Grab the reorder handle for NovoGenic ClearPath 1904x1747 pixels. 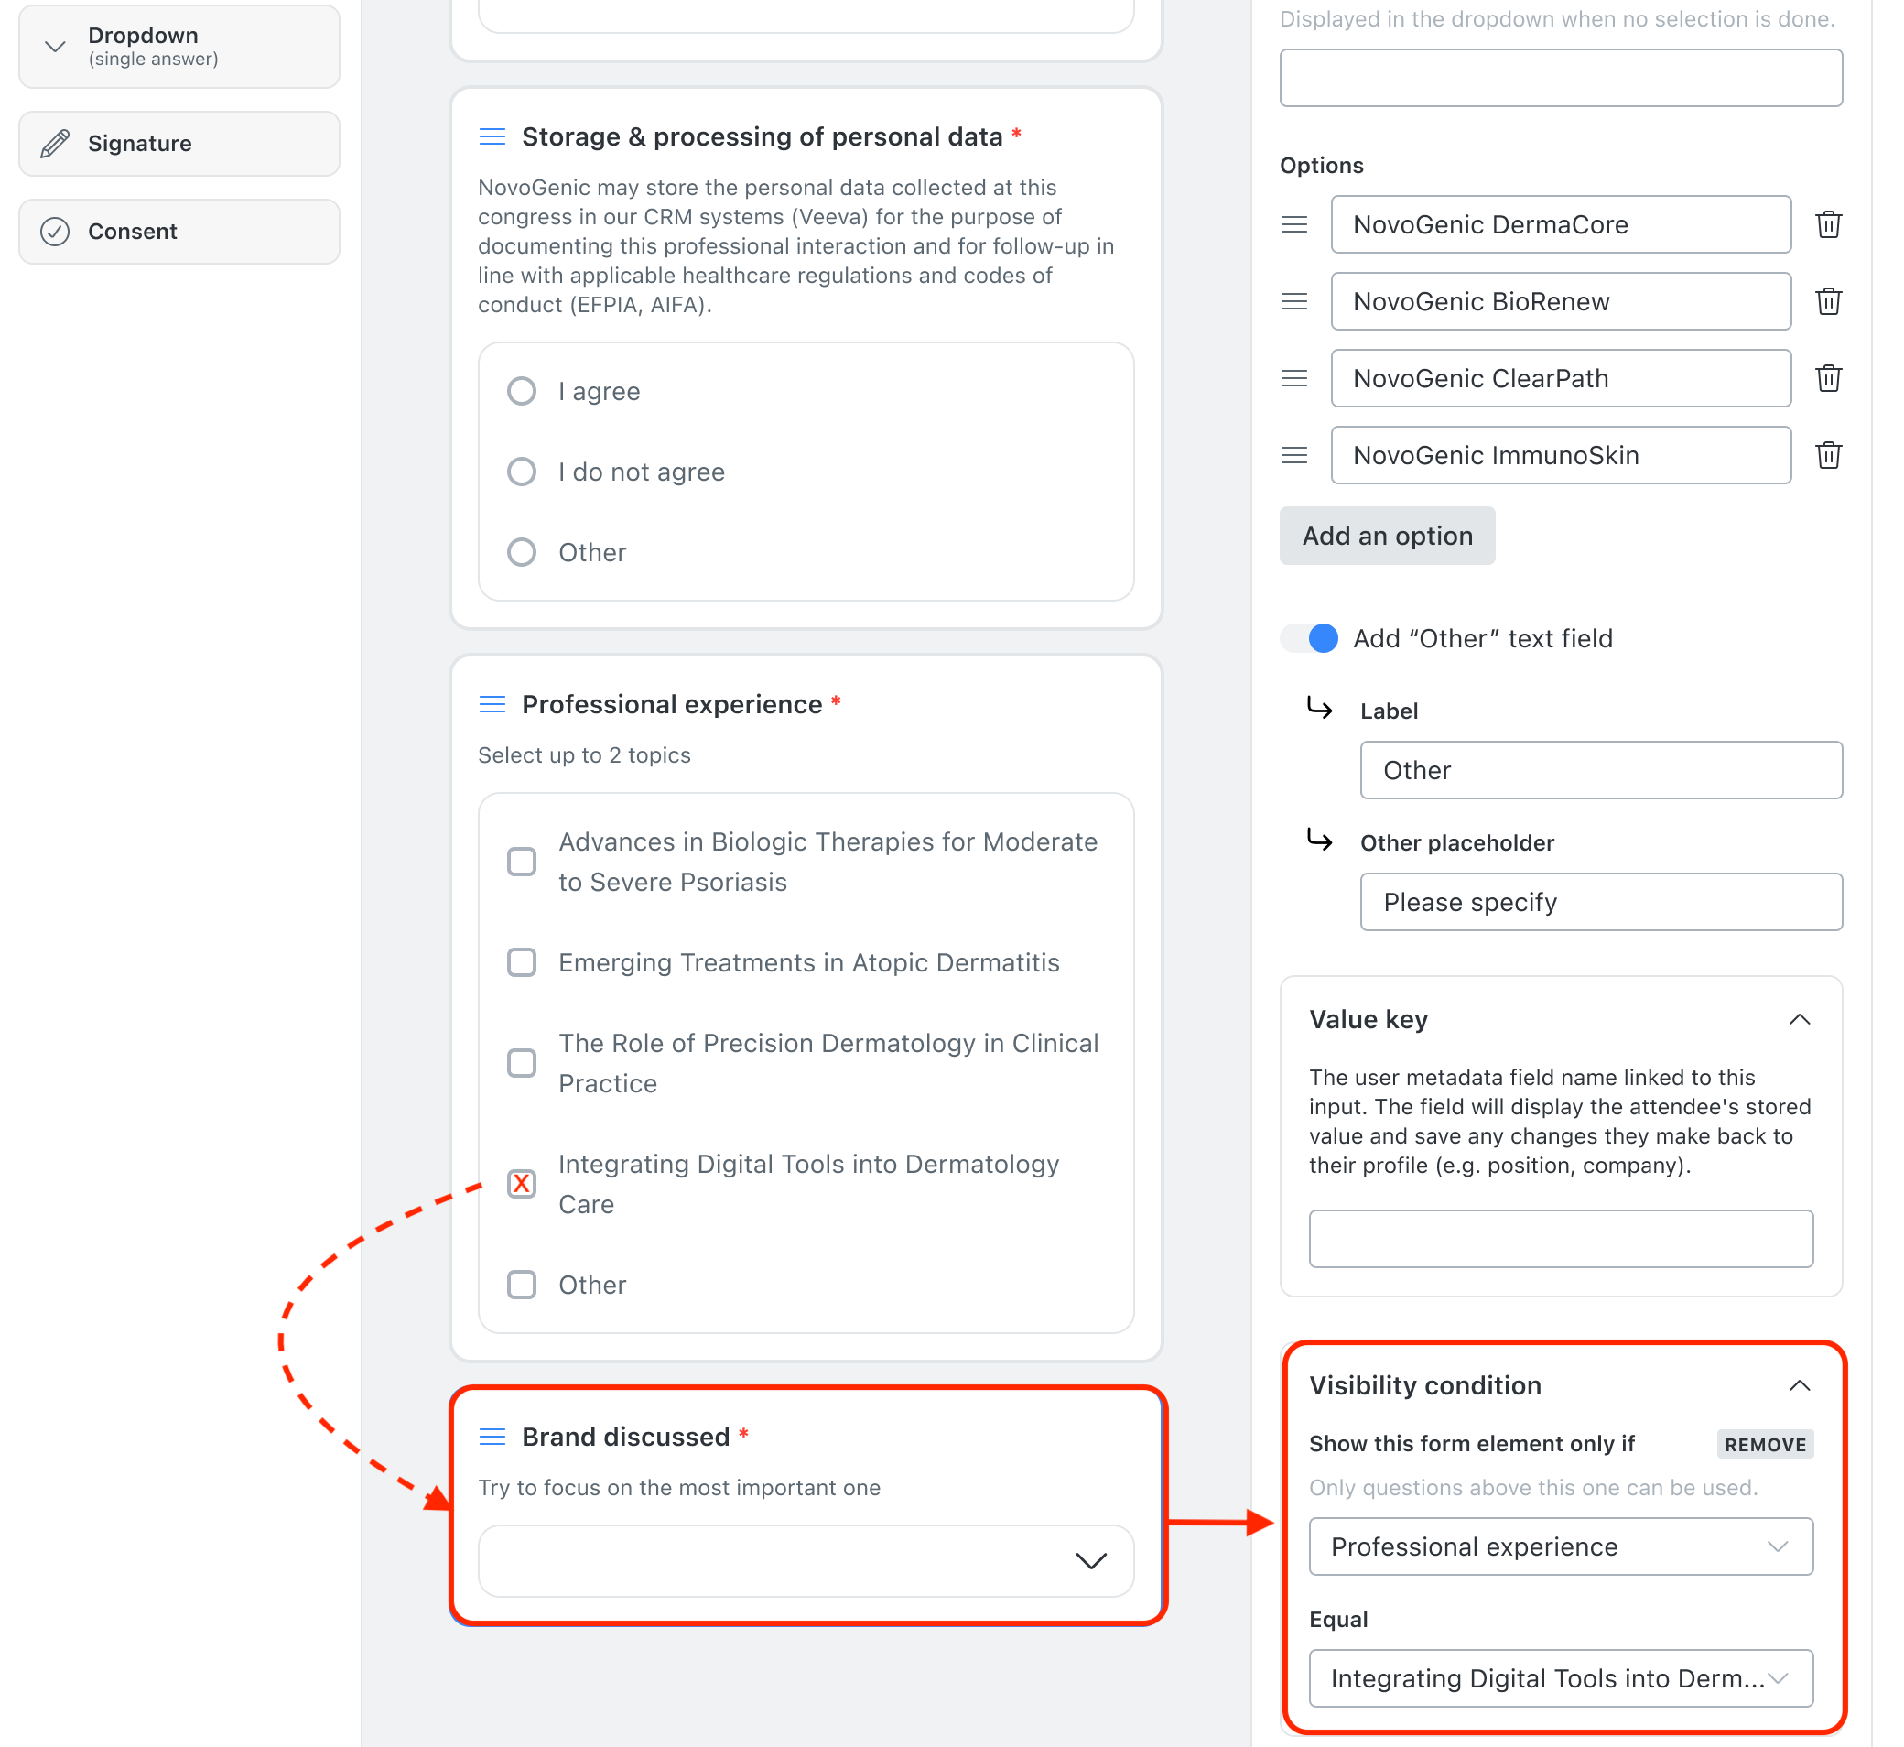pyautogui.click(x=1293, y=378)
